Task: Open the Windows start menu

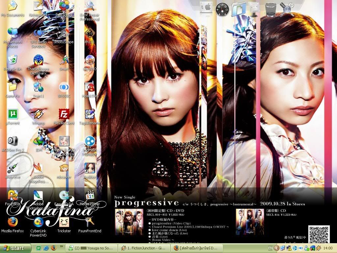Action: pos(15,248)
